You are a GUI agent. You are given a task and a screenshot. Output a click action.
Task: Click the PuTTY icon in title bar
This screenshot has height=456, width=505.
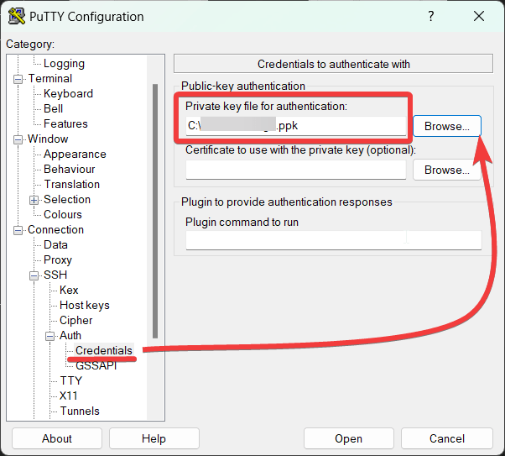tap(16, 17)
